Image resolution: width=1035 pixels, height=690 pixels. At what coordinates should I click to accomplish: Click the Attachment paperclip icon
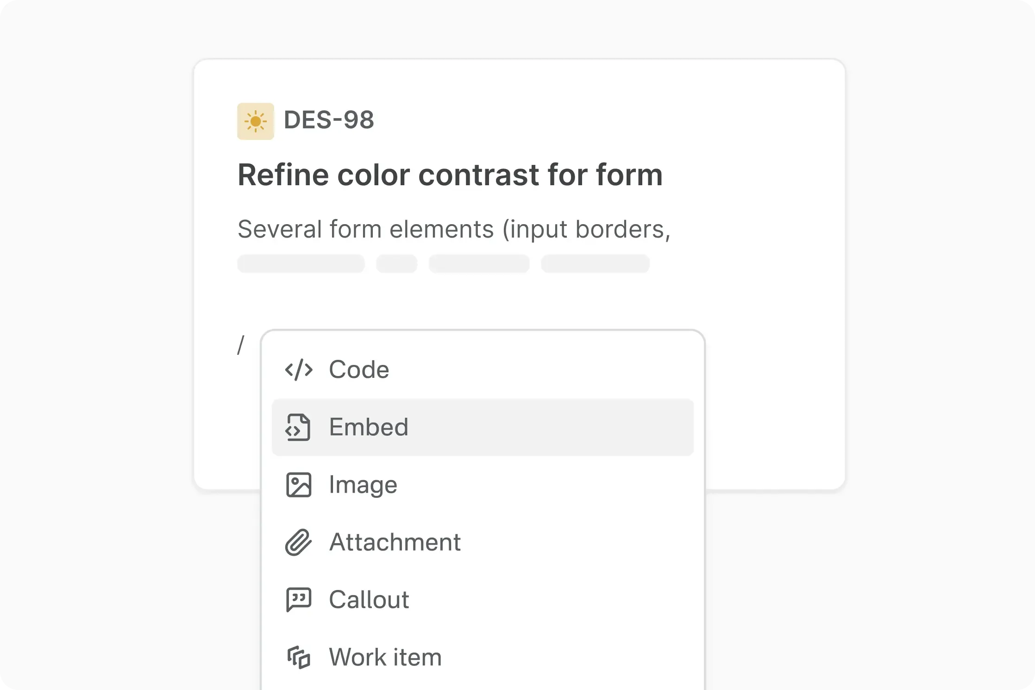[299, 542]
